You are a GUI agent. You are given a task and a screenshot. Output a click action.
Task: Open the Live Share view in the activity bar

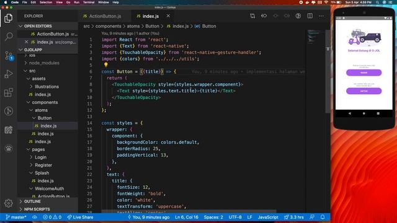click(x=9, y=129)
